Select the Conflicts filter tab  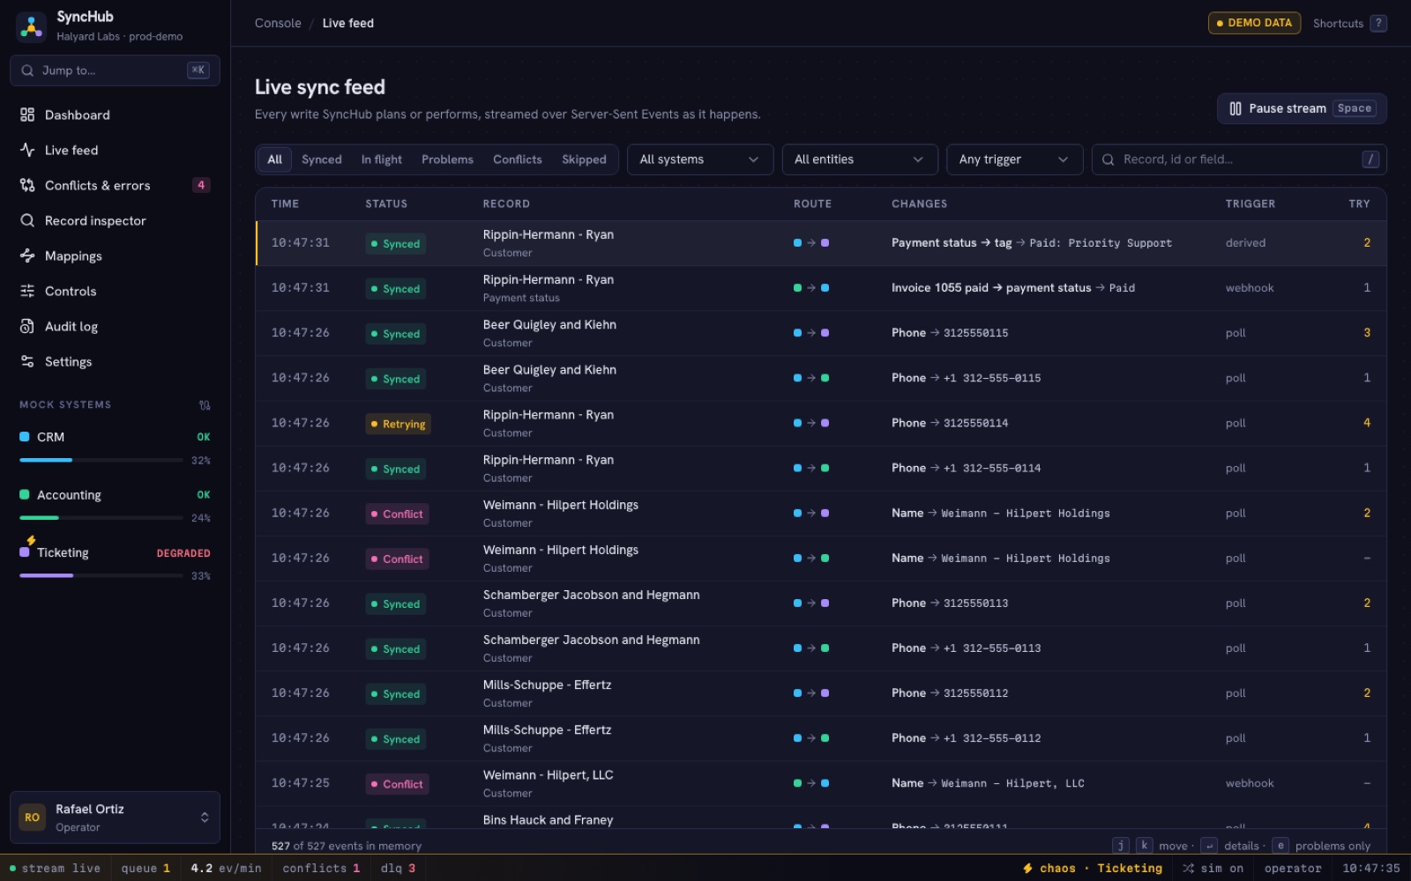pyautogui.click(x=517, y=159)
